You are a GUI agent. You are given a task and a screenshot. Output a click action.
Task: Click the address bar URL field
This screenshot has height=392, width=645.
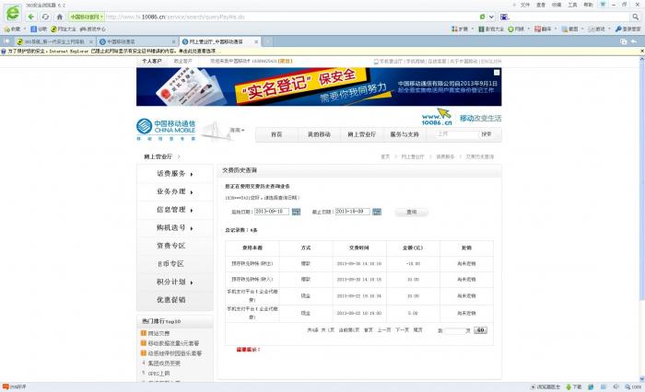tap(290, 17)
